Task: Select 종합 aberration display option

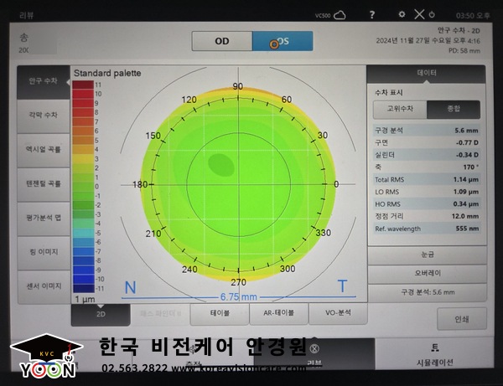Action: pos(453,109)
